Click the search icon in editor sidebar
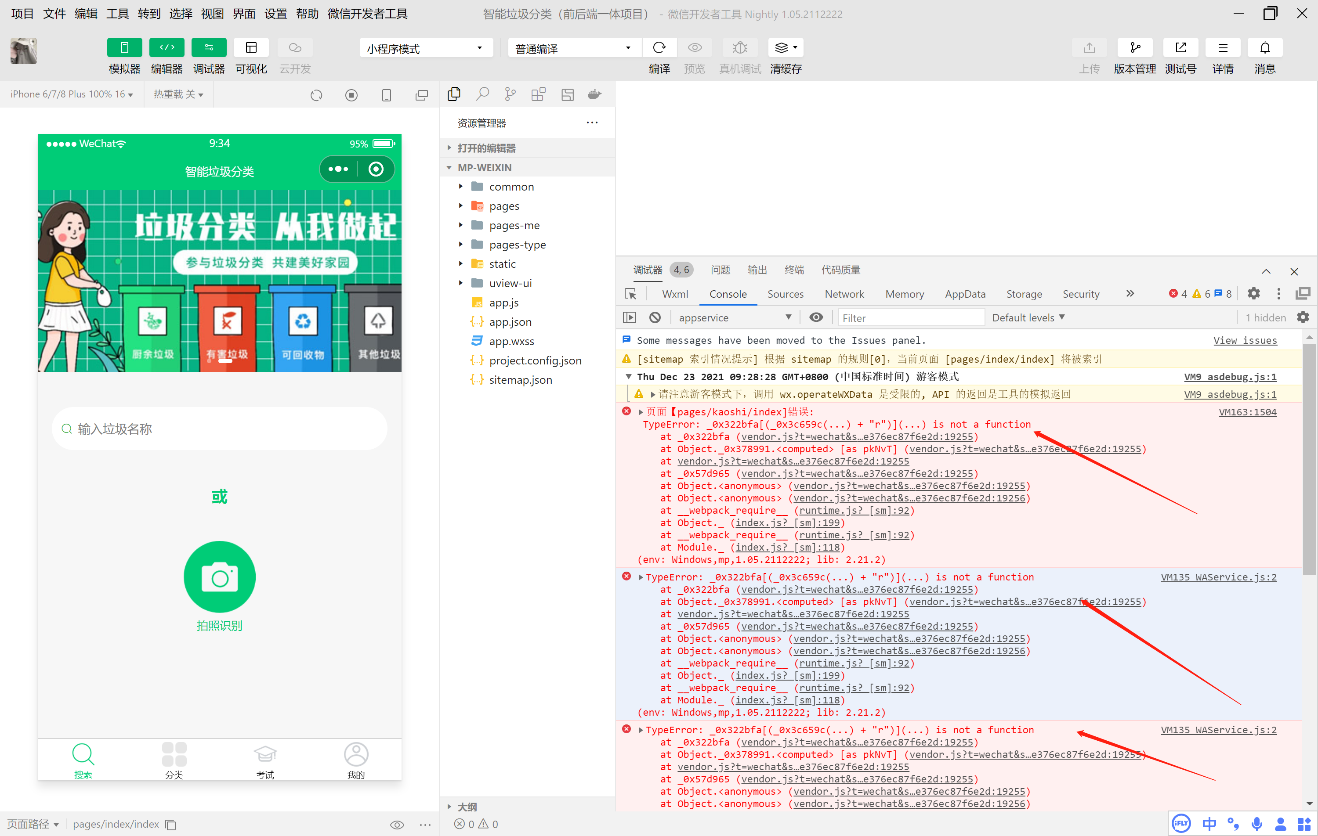 [x=482, y=95]
